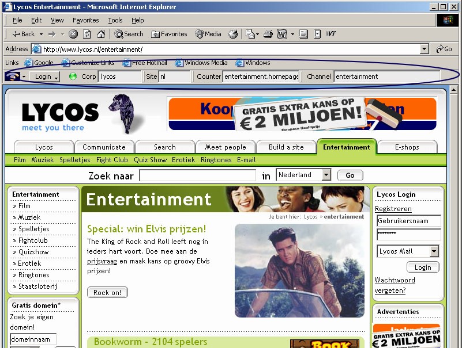Switch to the E-shops tab
Image resolution: width=462 pixels, height=348 pixels.
pos(407,147)
